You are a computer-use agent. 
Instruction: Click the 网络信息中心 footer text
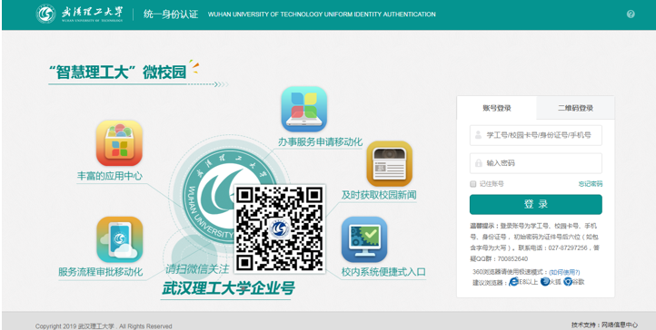pyautogui.click(x=620, y=325)
